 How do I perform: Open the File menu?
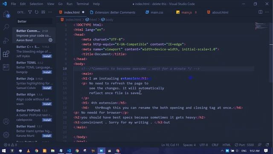click(x=13, y=4)
